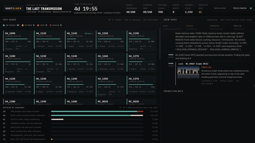Click the Frames / Hour 1,134 stat
Viewport: 255px width, 143px height.
[x=189, y=9]
